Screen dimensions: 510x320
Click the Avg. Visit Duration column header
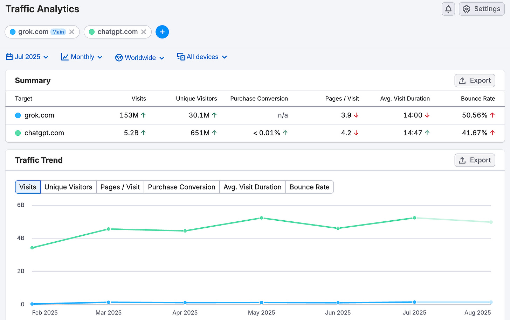click(x=405, y=99)
